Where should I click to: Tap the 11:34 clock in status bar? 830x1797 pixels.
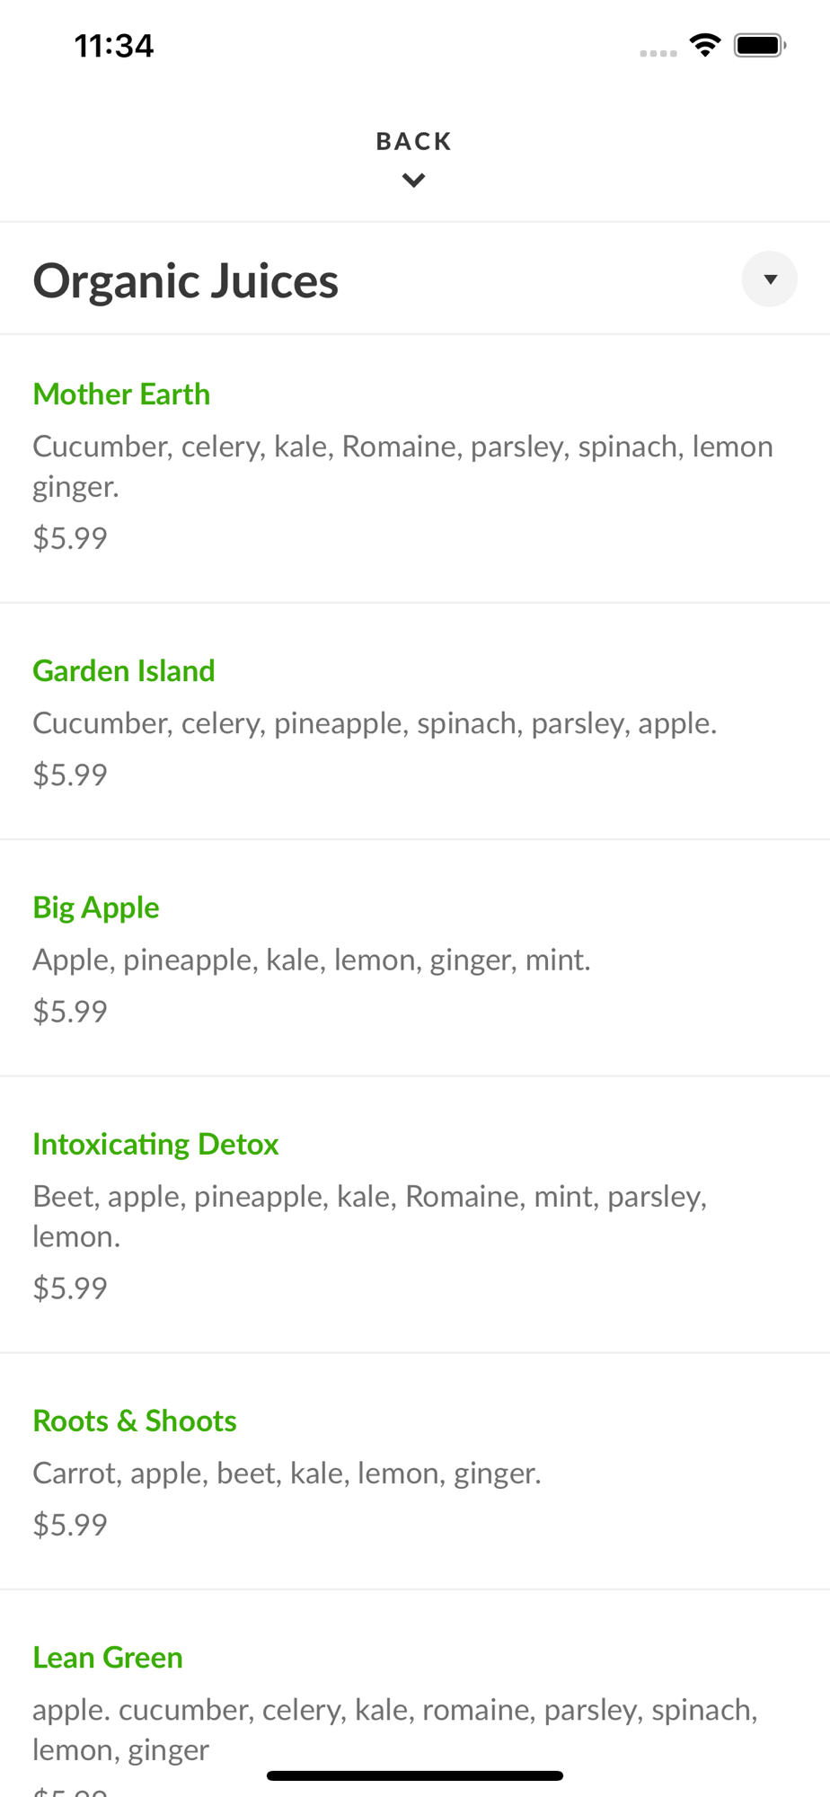[114, 46]
